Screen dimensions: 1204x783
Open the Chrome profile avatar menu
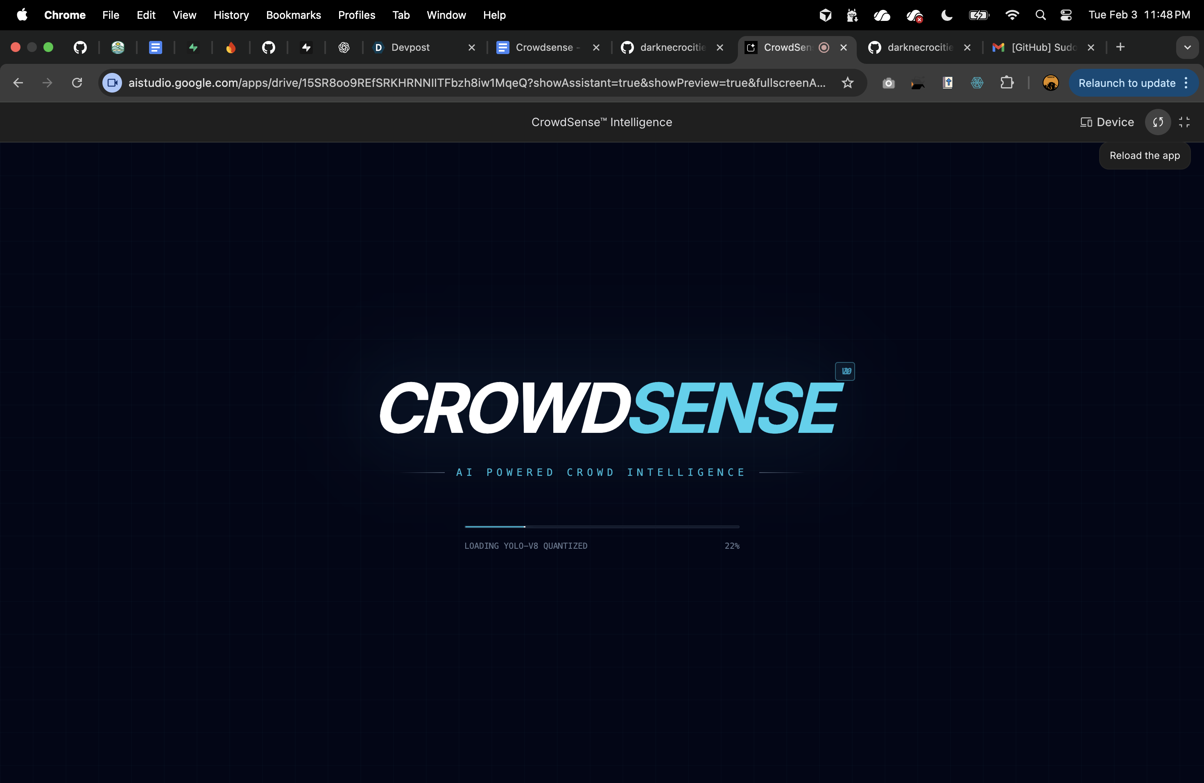click(1050, 83)
